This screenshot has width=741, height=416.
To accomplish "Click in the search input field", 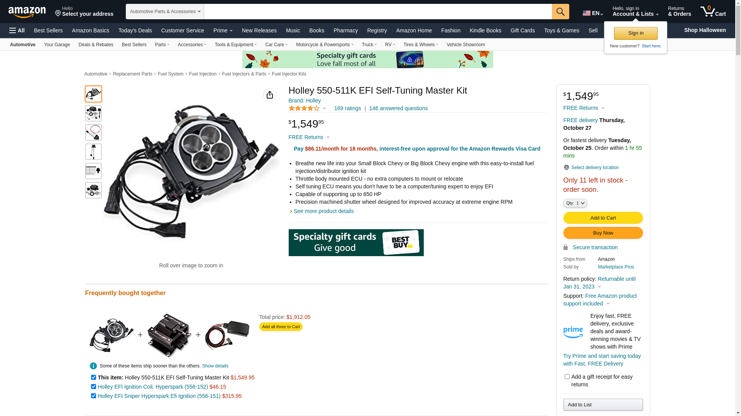I will [378, 12].
